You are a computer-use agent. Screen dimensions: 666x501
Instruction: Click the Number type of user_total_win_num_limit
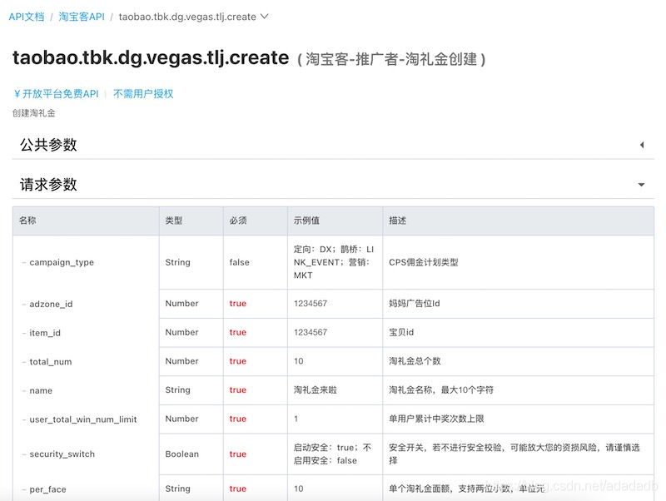[x=181, y=419]
